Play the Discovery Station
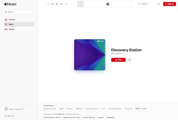 [118, 60]
